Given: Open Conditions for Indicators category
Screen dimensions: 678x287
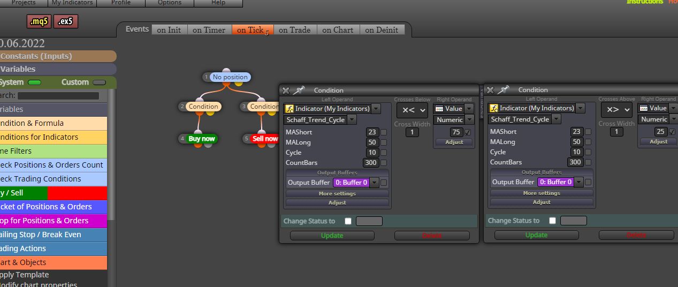Looking at the screenshot, I should point(54,137).
